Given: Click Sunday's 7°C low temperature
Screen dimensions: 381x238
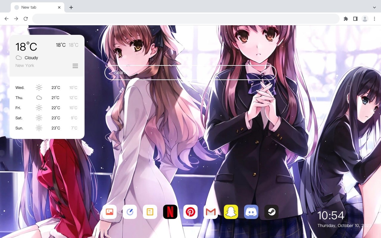Looking at the screenshot, I should tap(74, 128).
